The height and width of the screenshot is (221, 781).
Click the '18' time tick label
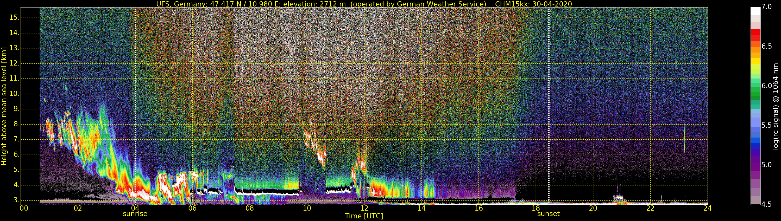536,208
